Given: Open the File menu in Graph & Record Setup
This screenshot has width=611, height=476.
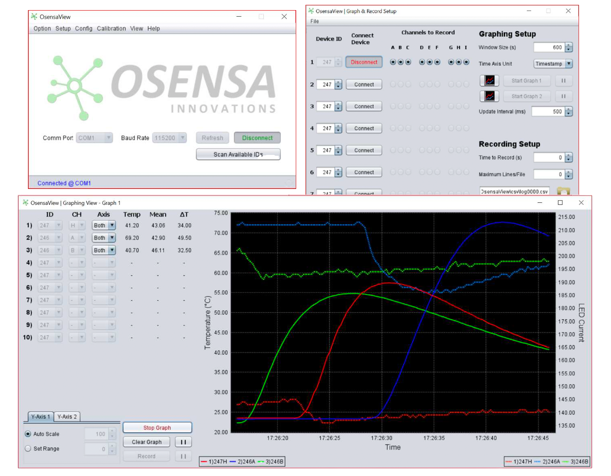Looking at the screenshot, I should point(314,21).
